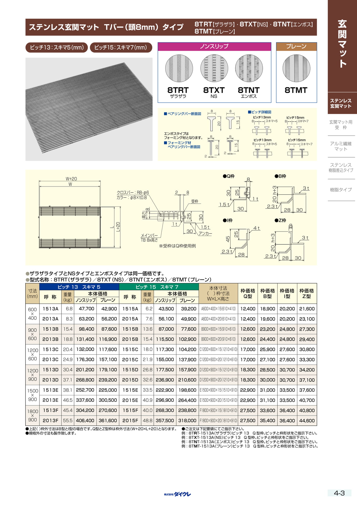Click the 枠価格 B型 column header
Viewport: 357px width, 505px height.
coord(267,294)
